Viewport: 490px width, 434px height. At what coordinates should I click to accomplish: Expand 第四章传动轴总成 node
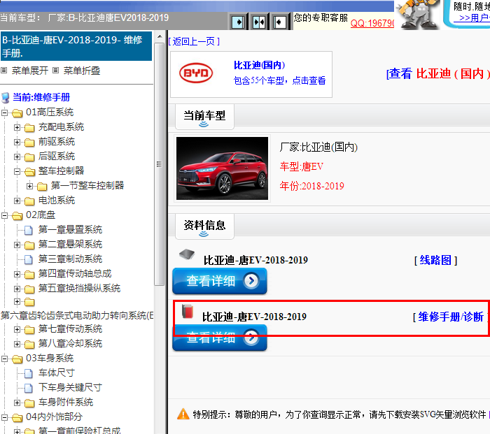(17, 274)
